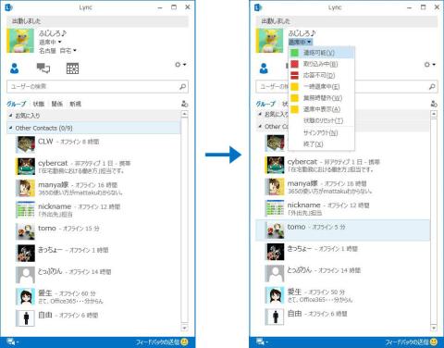Choose 終了(X) in status menu

(x=321, y=144)
